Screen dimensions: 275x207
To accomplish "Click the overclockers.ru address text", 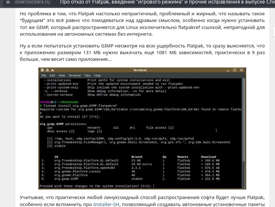I will click(32, 2).
